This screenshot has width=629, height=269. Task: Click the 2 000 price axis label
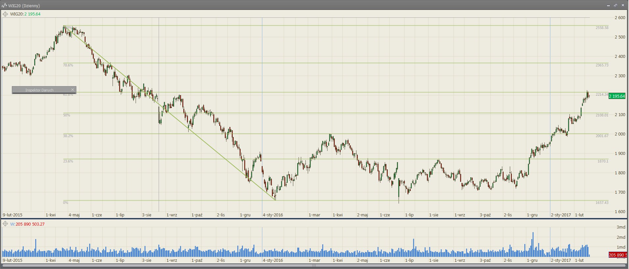620,134
